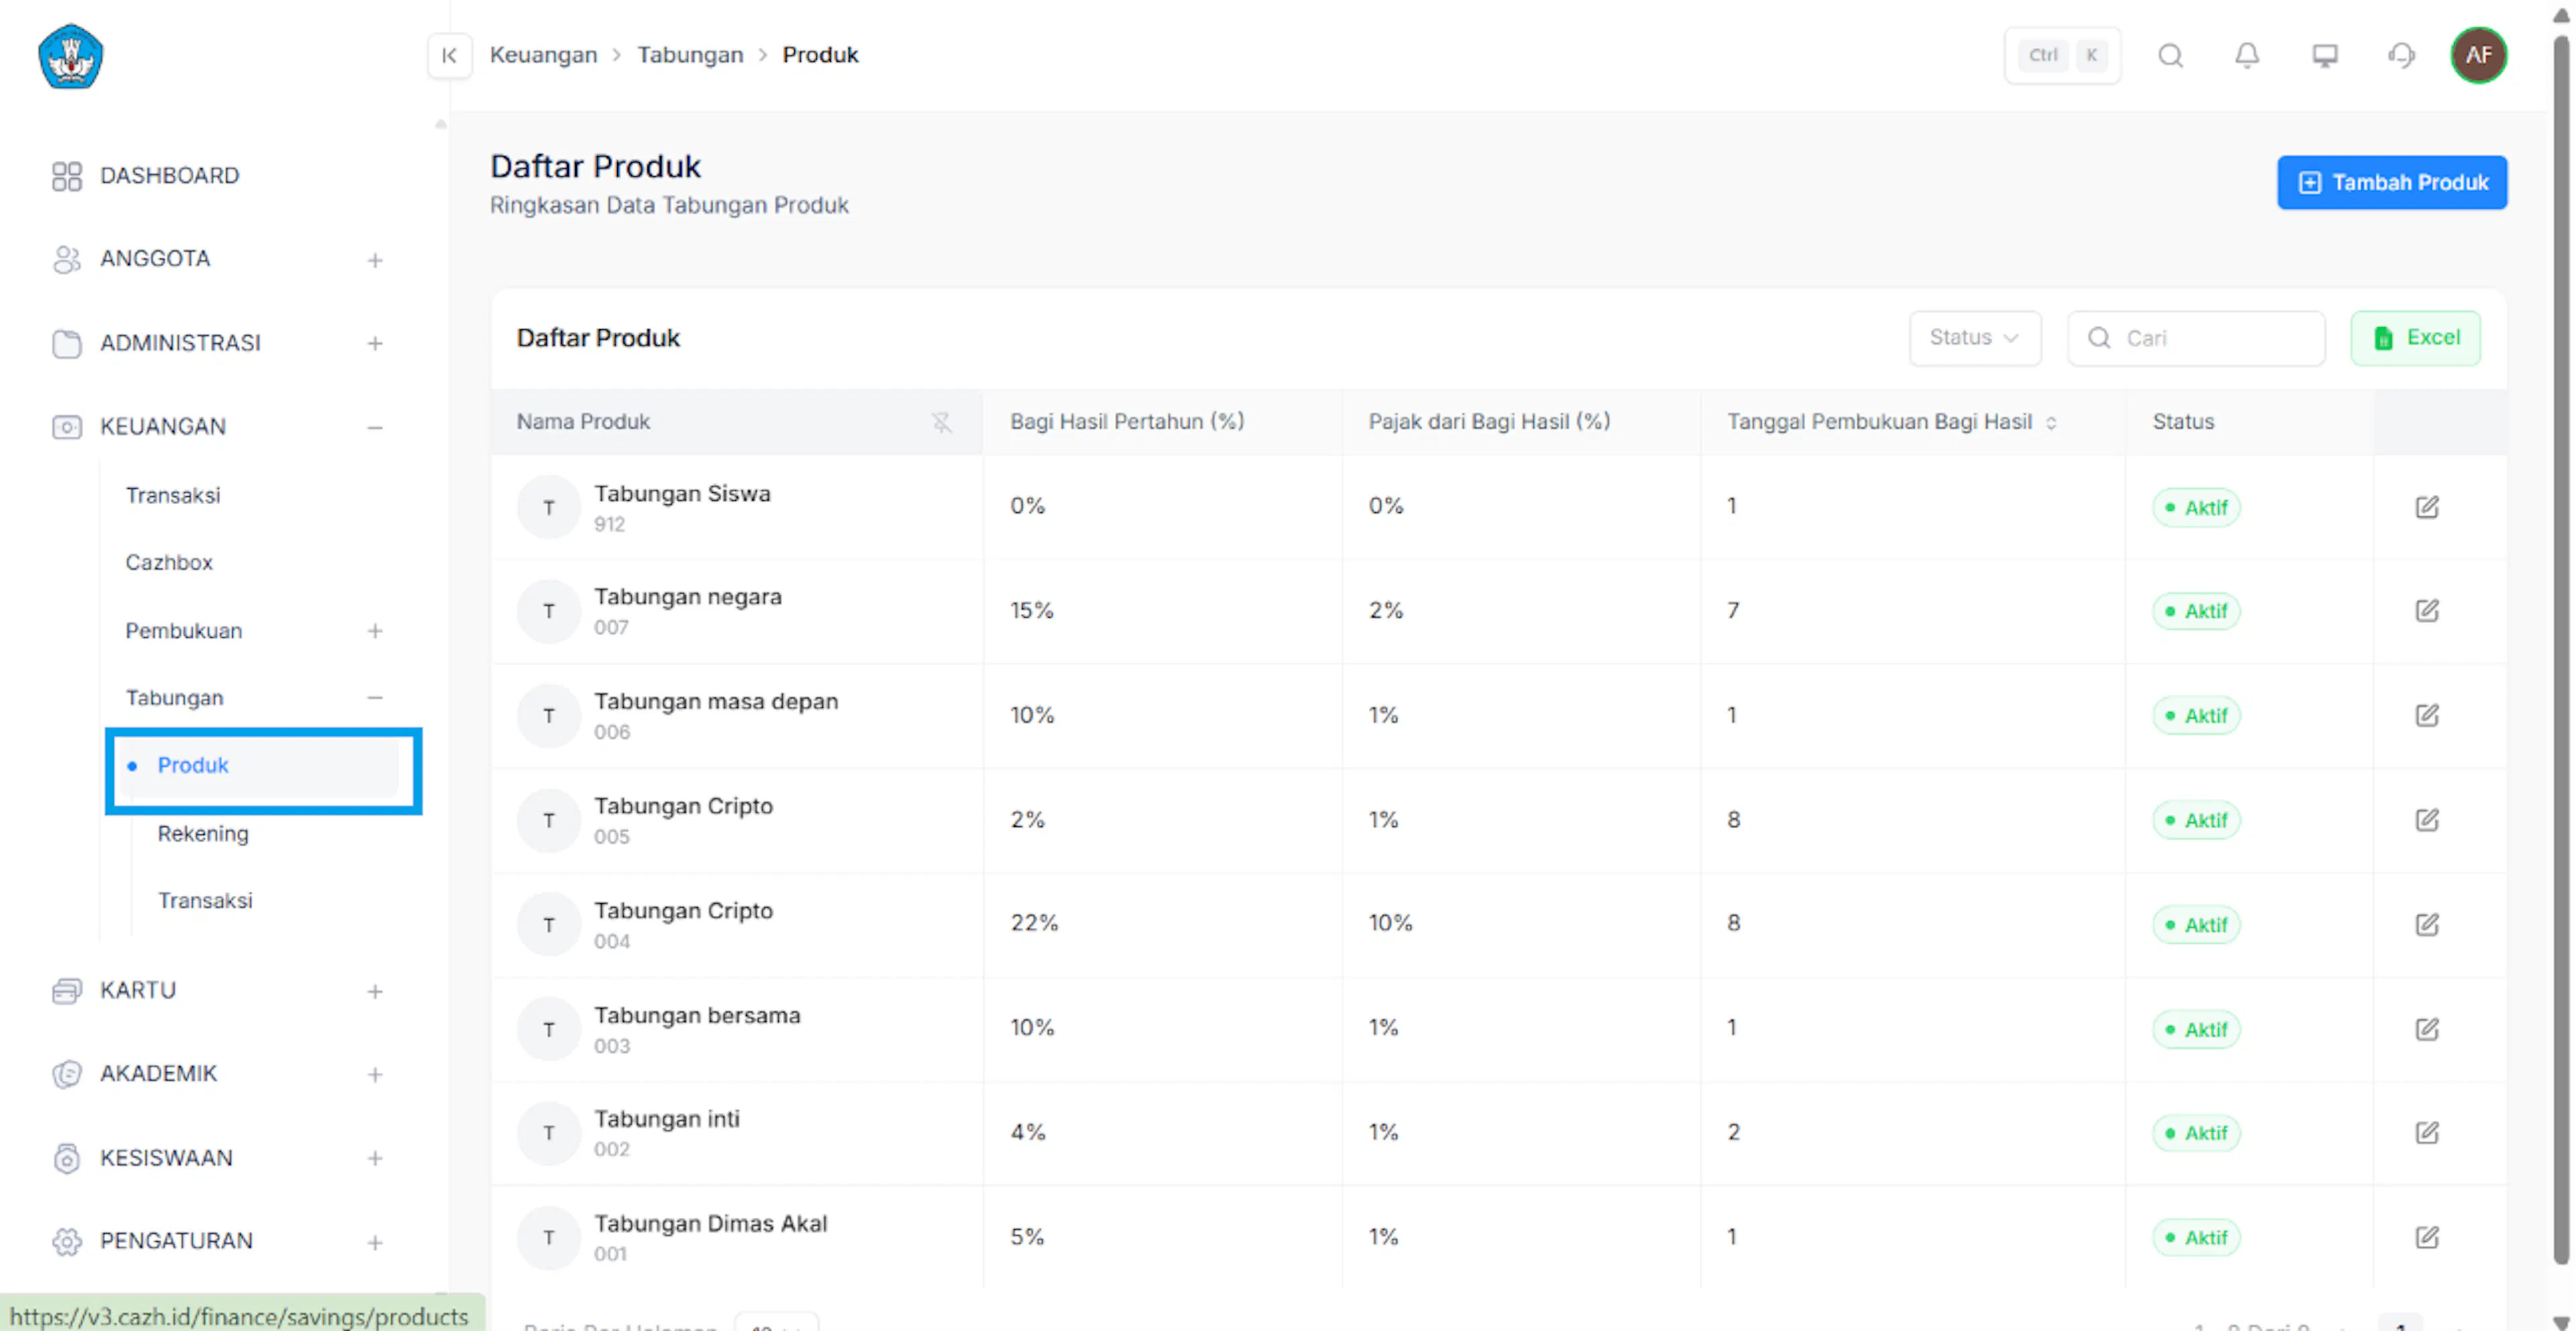Go to the DASHBOARD menu item
The height and width of the screenshot is (1331, 2576).
(169, 176)
